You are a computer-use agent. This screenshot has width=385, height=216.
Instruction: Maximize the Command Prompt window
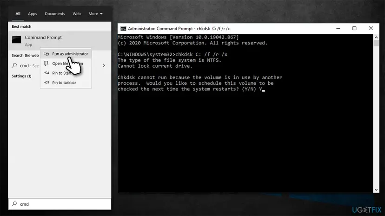(354, 28)
